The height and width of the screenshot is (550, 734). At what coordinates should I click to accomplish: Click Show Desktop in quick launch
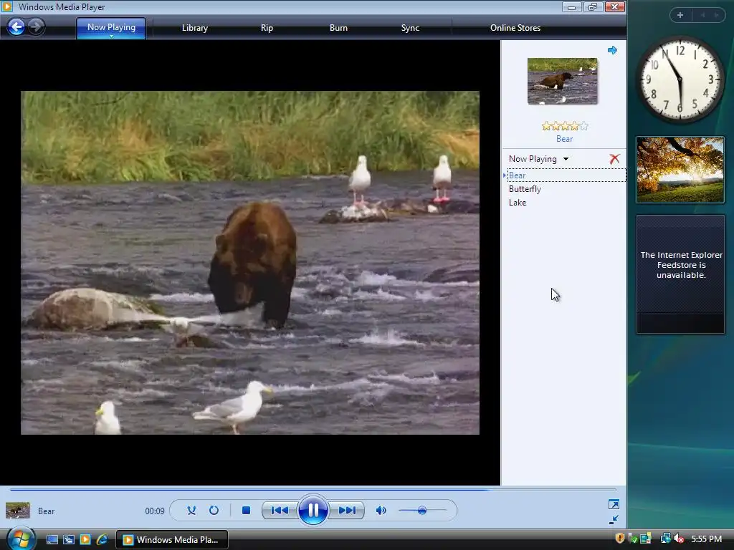tap(52, 540)
